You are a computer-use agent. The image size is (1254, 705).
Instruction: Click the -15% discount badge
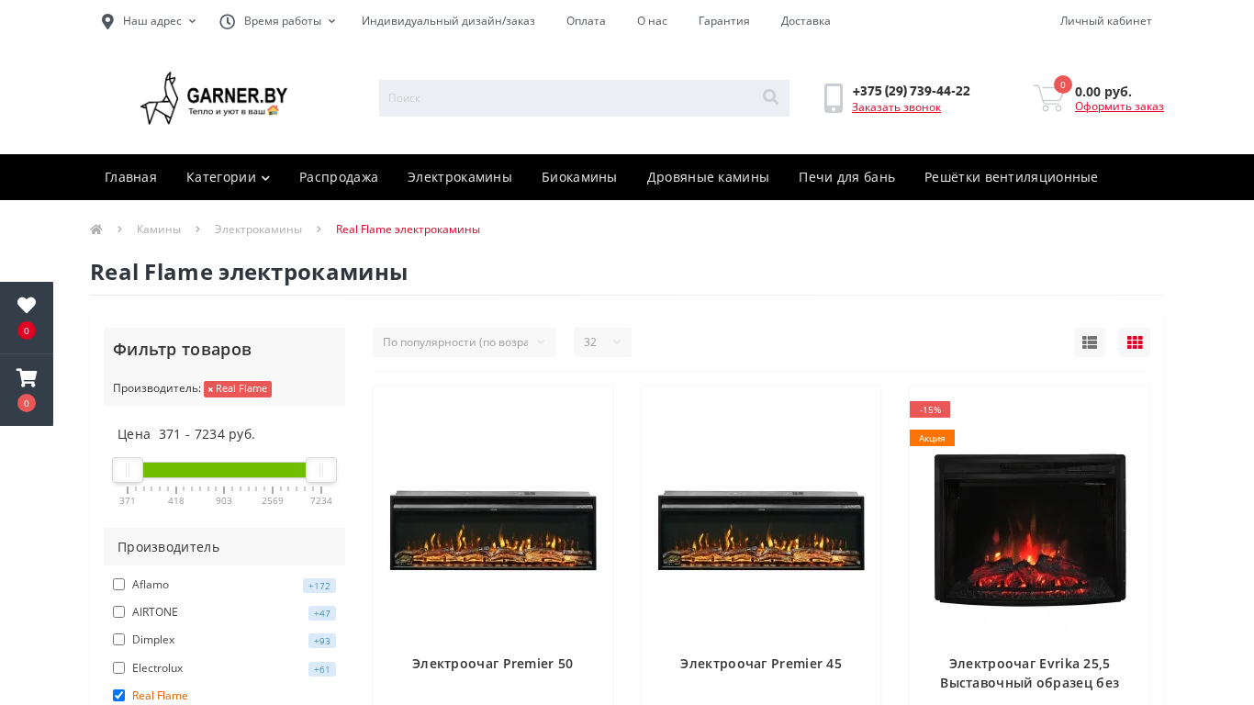pos(930,409)
